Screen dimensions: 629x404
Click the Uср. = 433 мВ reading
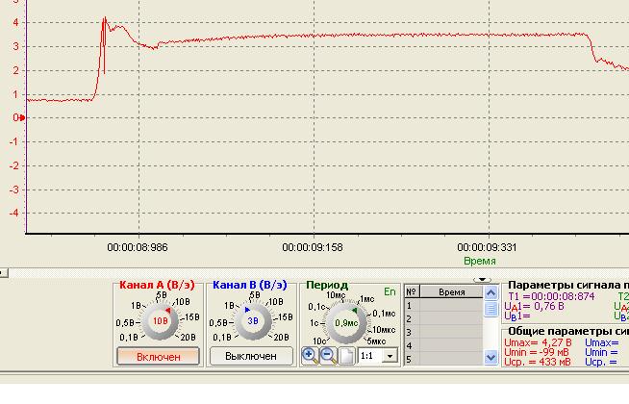(537, 362)
